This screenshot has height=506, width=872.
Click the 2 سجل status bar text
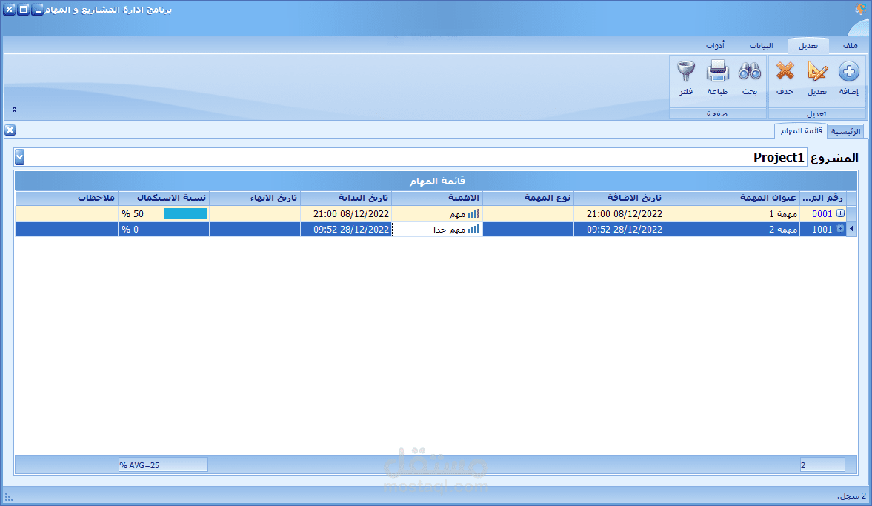[851, 496]
